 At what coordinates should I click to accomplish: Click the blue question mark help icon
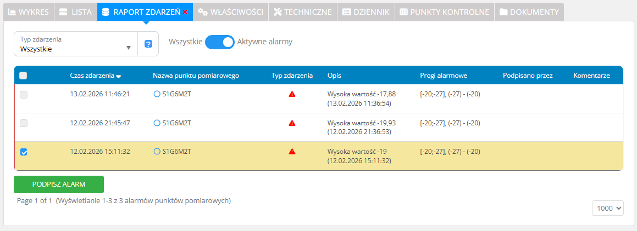click(148, 44)
